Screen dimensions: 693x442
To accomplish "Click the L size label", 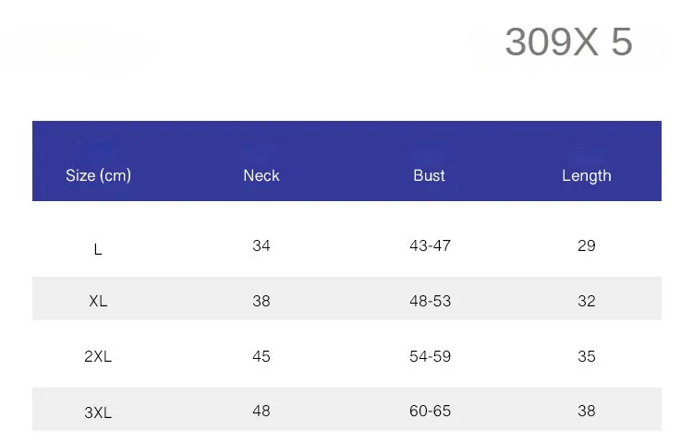I will [98, 249].
